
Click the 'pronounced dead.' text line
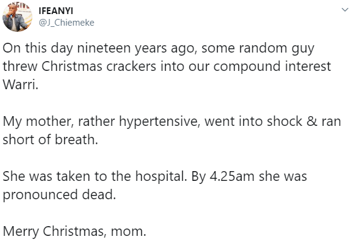coord(59,195)
